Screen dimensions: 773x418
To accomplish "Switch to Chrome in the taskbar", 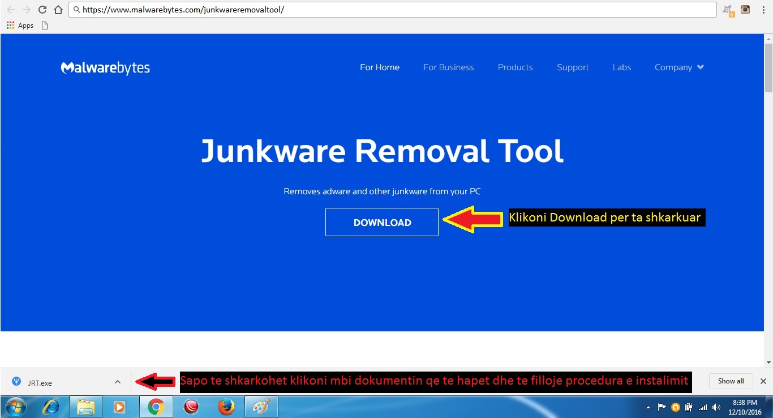I will point(156,407).
